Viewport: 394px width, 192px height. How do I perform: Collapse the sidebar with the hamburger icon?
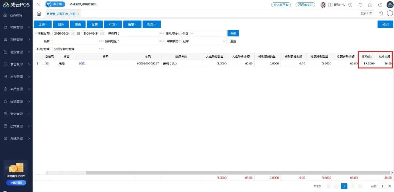[39, 4]
